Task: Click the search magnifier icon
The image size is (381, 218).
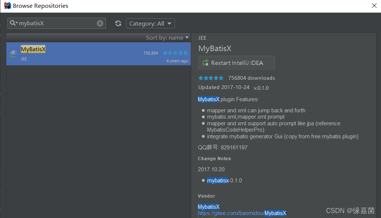Action: click(13, 23)
